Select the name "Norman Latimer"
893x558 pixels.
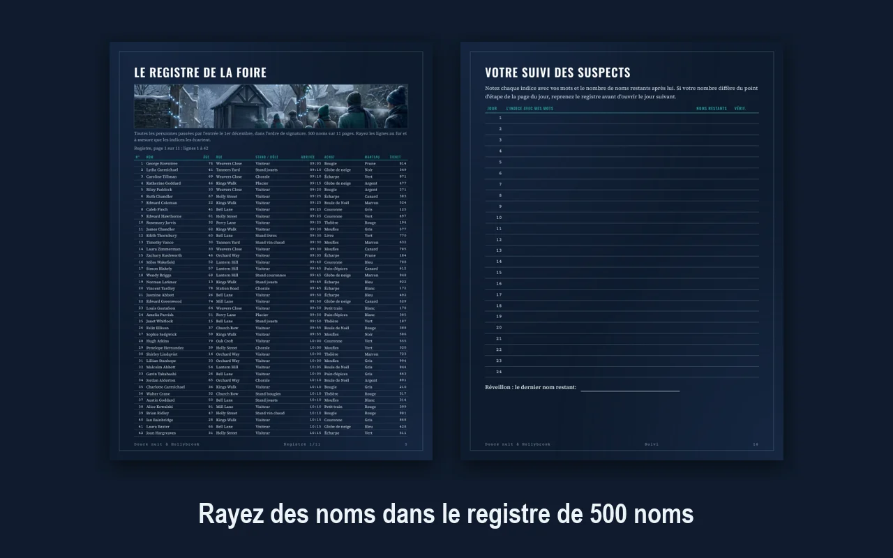[x=161, y=282]
